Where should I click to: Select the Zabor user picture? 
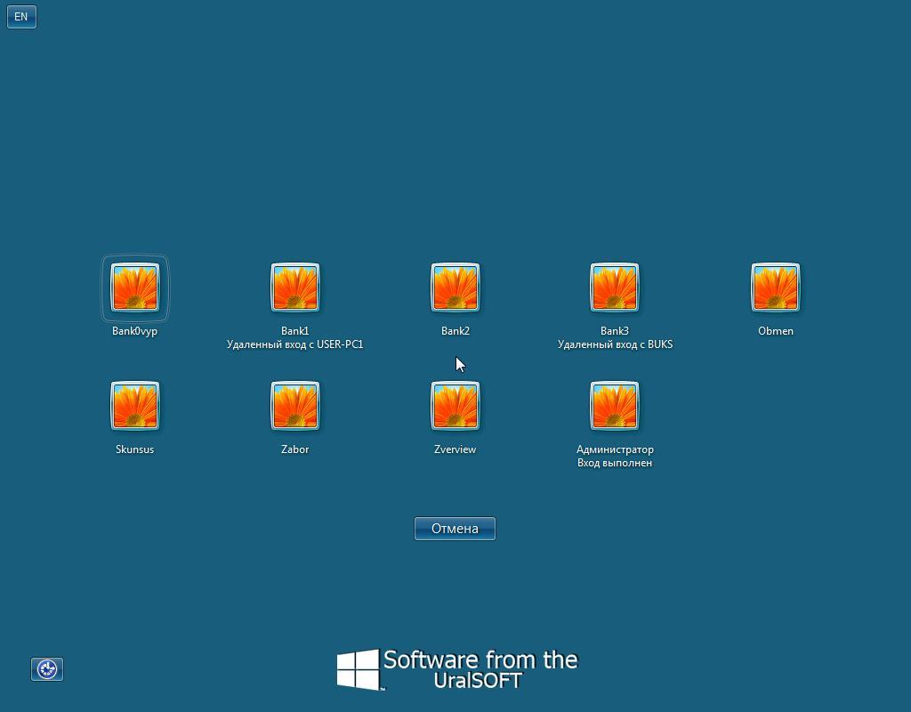pos(295,406)
